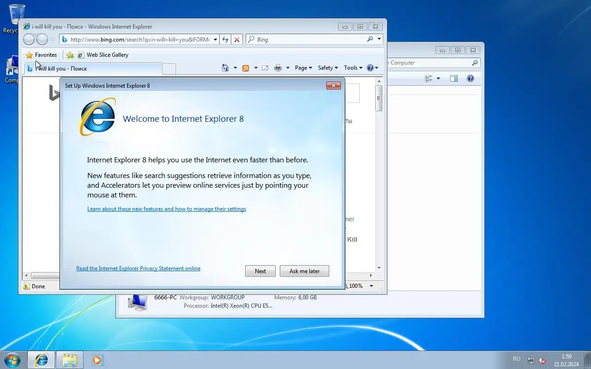Close the Set Up Internet Explorer 8 dialog

point(333,85)
